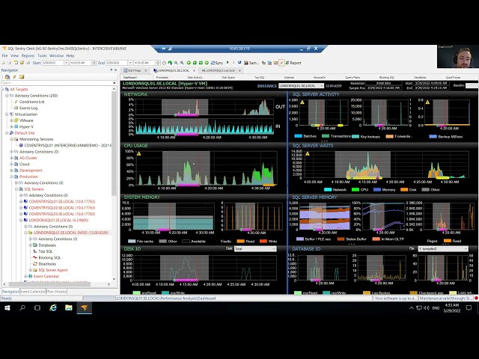Click the CPU legend swatch under SQL Server Waits
Viewport: 479px width, 359px height.
pos(356,189)
